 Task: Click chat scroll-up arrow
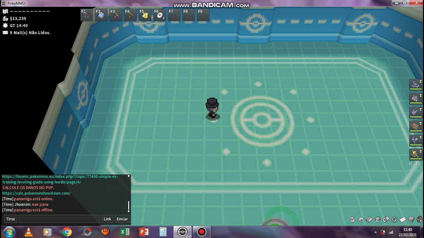[x=129, y=176]
